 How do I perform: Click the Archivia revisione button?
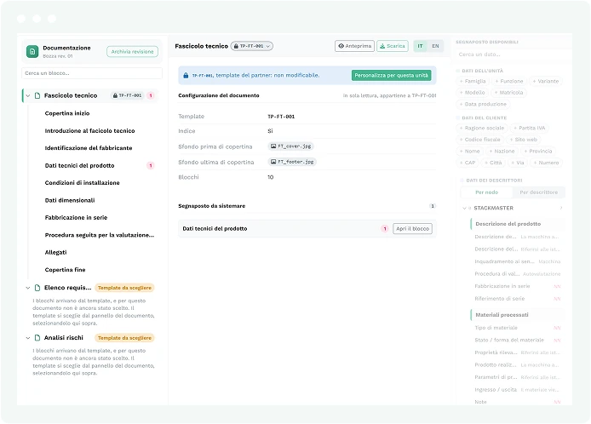(132, 52)
